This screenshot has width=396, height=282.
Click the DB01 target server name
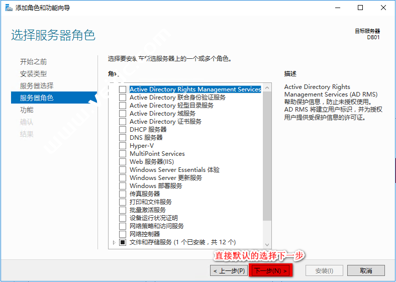[x=373, y=37]
